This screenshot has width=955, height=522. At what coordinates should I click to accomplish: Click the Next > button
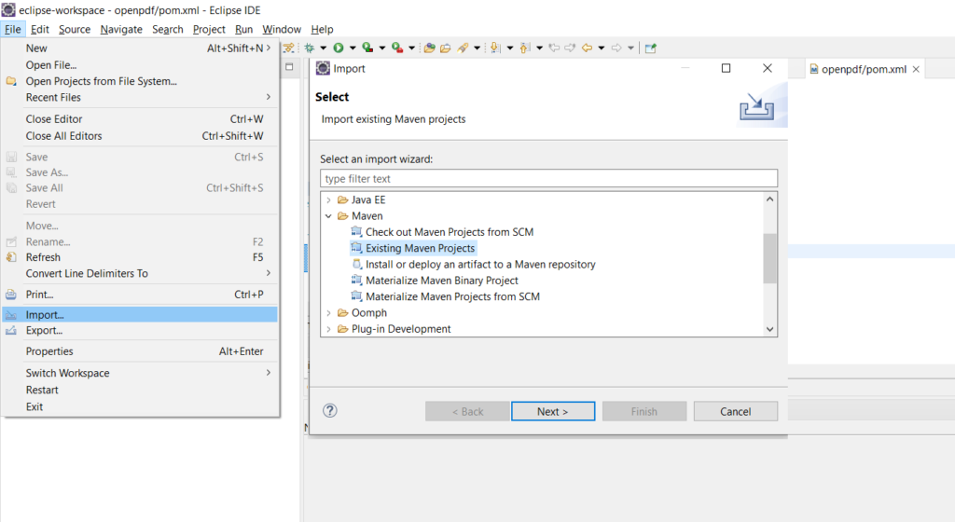[553, 411]
